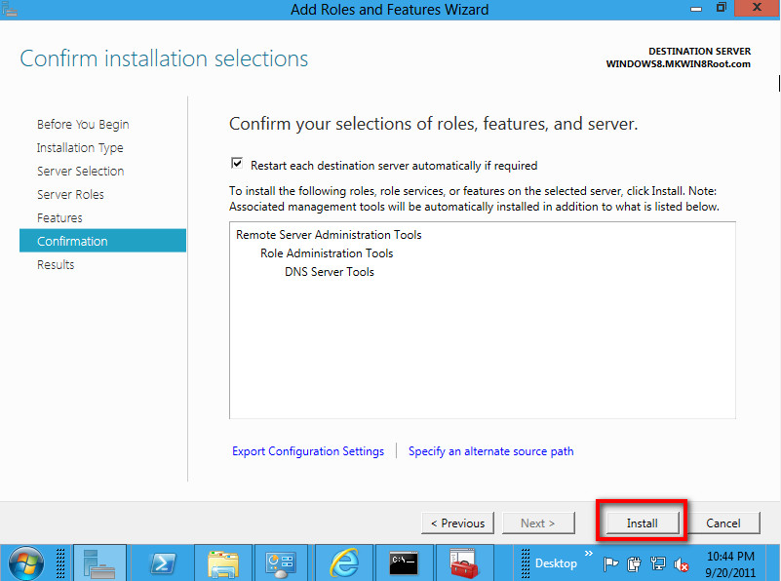Go to the Server Roles step

[x=71, y=194]
